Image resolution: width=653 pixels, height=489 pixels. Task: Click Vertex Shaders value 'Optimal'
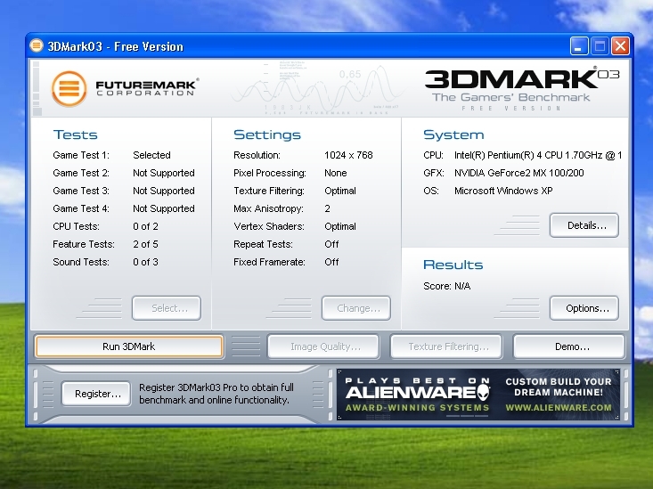pyautogui.click(x=340, y=226)
